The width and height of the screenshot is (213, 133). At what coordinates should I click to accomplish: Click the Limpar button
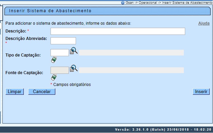click(x=15, y=91)
